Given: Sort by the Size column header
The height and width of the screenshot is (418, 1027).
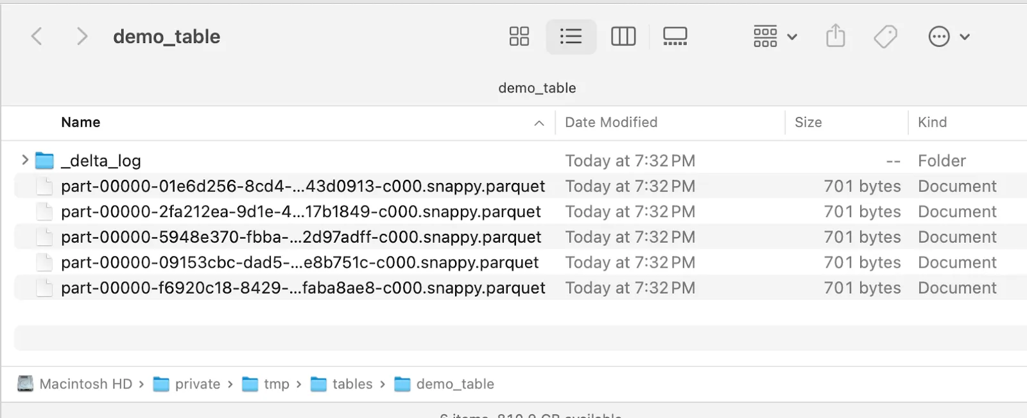Looking at the screenshot, I should tap(808, 123).
